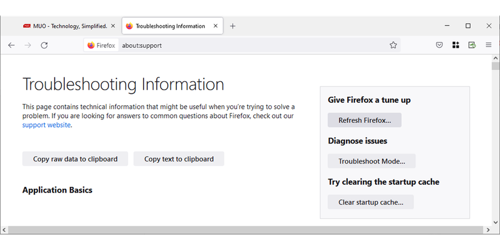The image size is (500, 250).
Task: Open the support website link
Action: [x=47, y=125]
